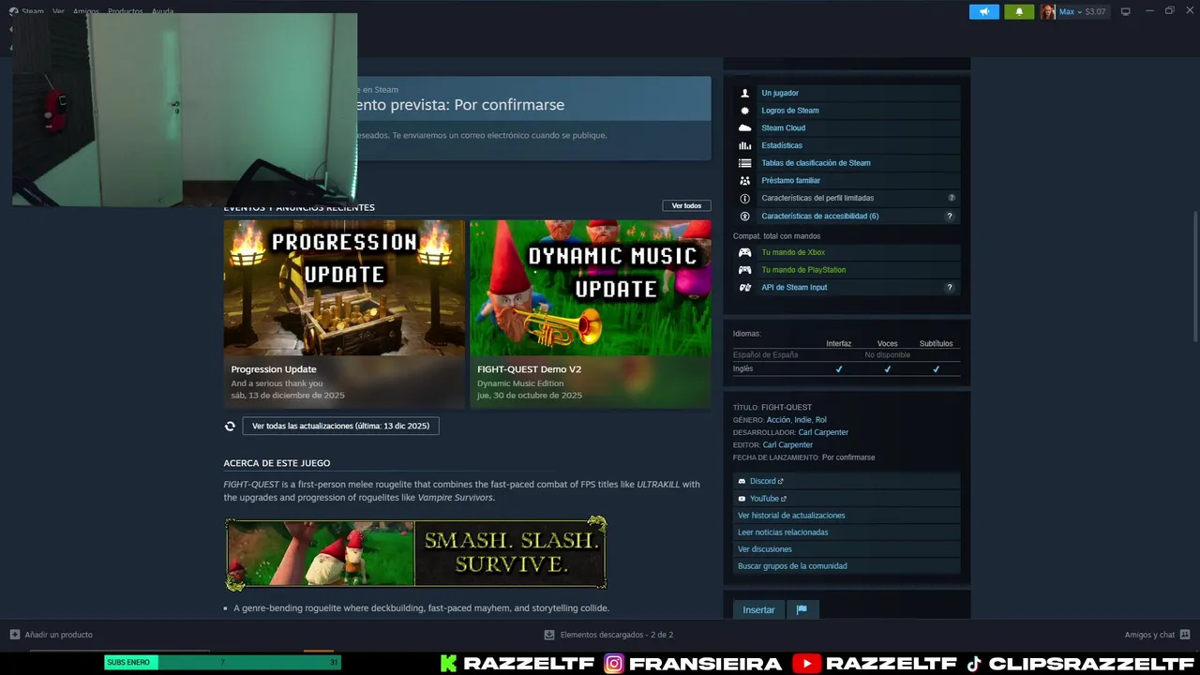This screenshot has width=1200, height=675.
Task: Open Buscar grupos de la comunidad
Action: [x=792, y=566]
